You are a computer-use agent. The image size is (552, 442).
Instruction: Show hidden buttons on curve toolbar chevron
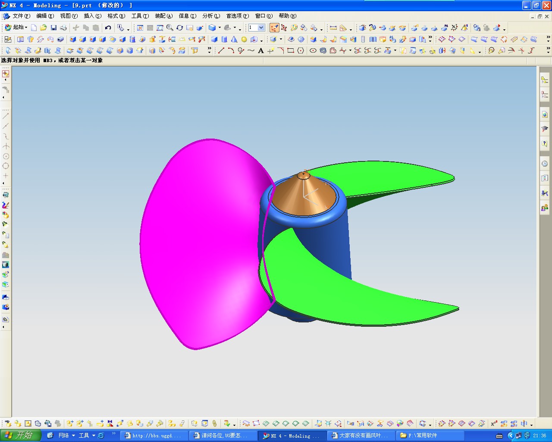point(210,51)
